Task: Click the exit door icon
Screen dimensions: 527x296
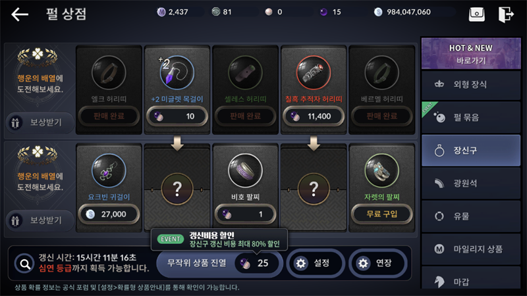Action: (506, 14)
